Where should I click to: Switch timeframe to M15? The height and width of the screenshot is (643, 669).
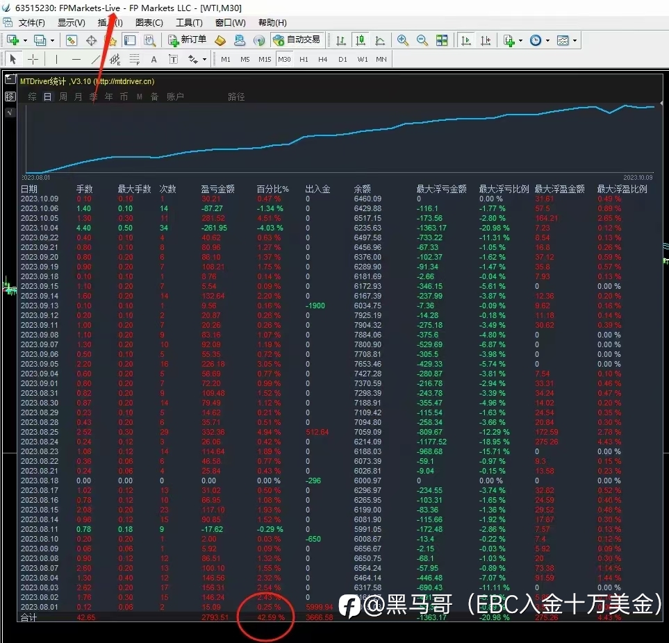265,59
